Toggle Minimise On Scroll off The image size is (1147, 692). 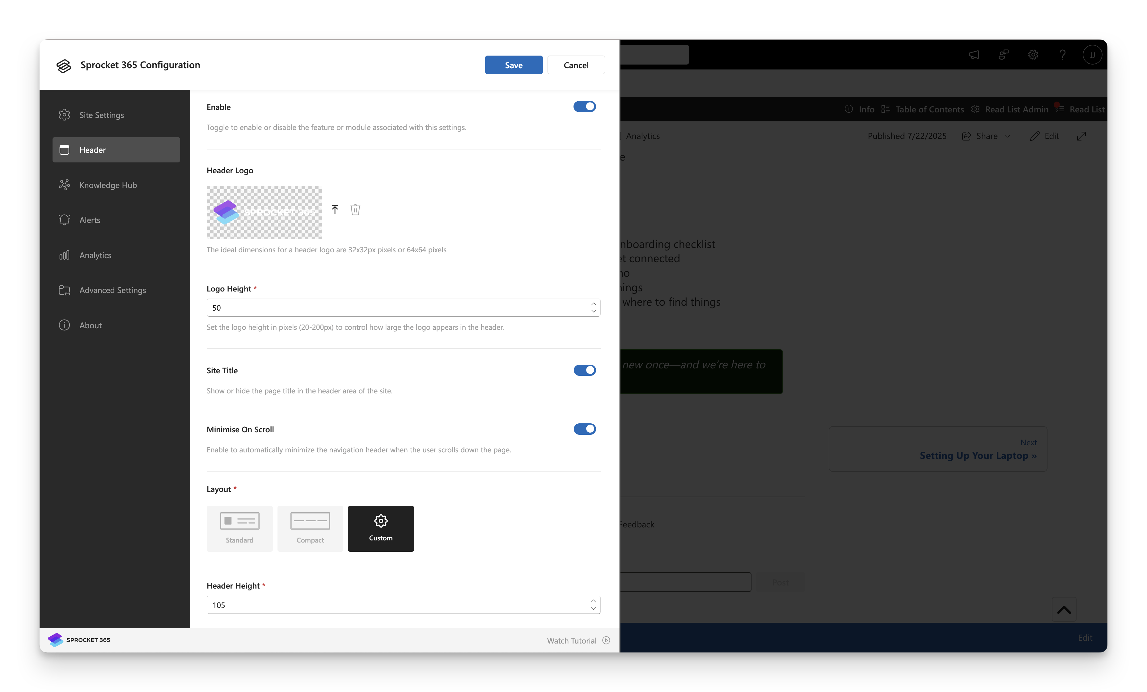coord(584,429)
